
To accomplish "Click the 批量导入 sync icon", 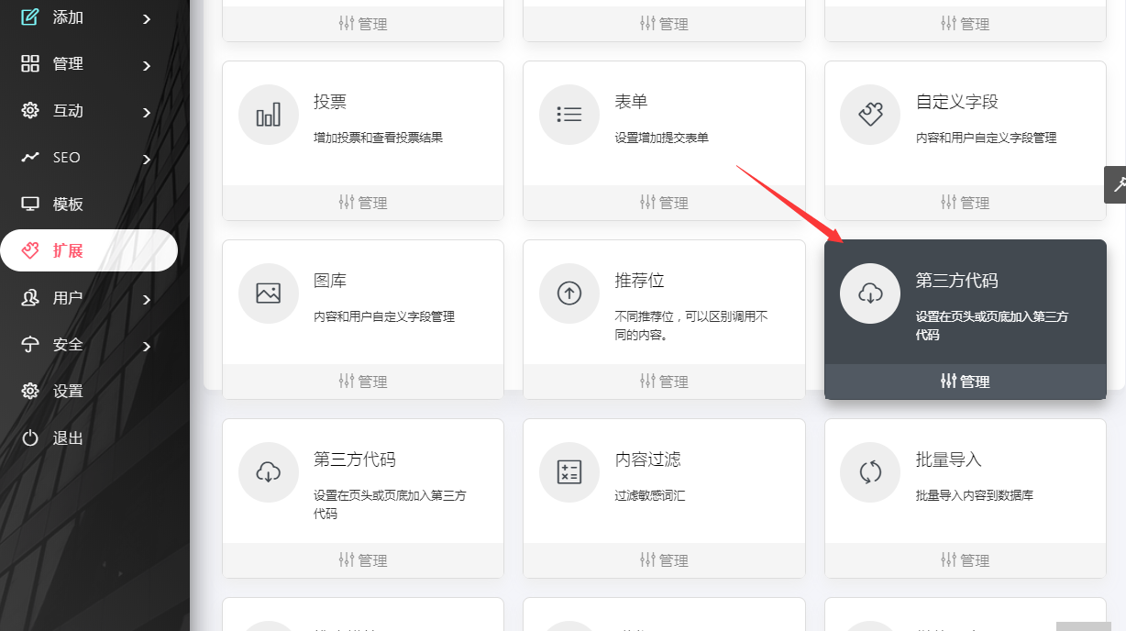I will [x=869, y=471].
